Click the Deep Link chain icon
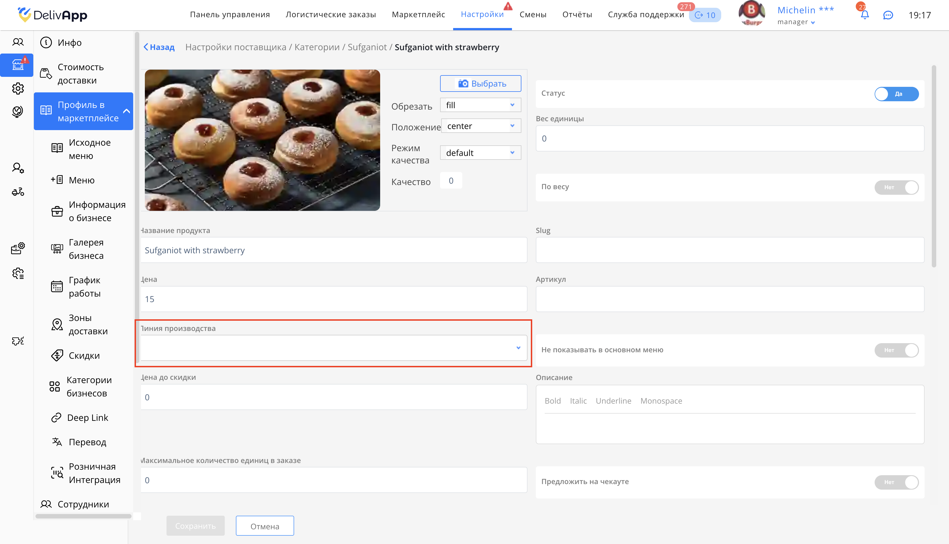949x544 pixels. coord(56,417)
